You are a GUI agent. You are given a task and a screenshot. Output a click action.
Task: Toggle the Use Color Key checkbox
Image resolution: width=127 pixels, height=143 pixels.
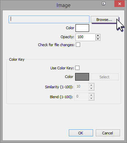tap(77, 68)
